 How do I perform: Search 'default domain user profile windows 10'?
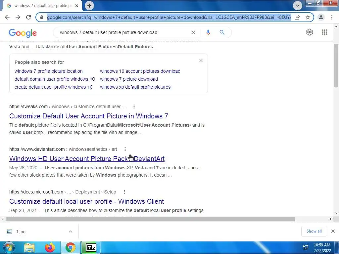[55, 79]
